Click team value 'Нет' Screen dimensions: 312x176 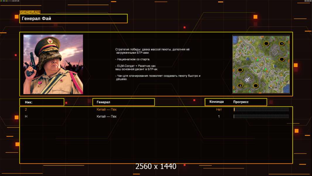(219, 109)
